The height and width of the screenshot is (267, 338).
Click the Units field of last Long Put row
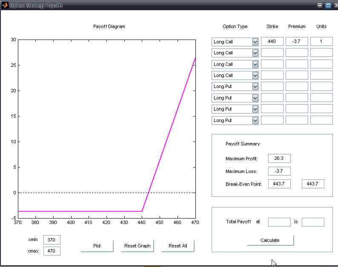point(321,120)
